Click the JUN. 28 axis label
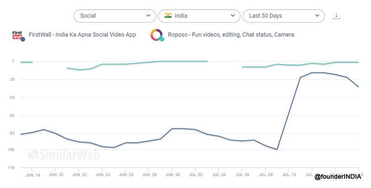 149,175
